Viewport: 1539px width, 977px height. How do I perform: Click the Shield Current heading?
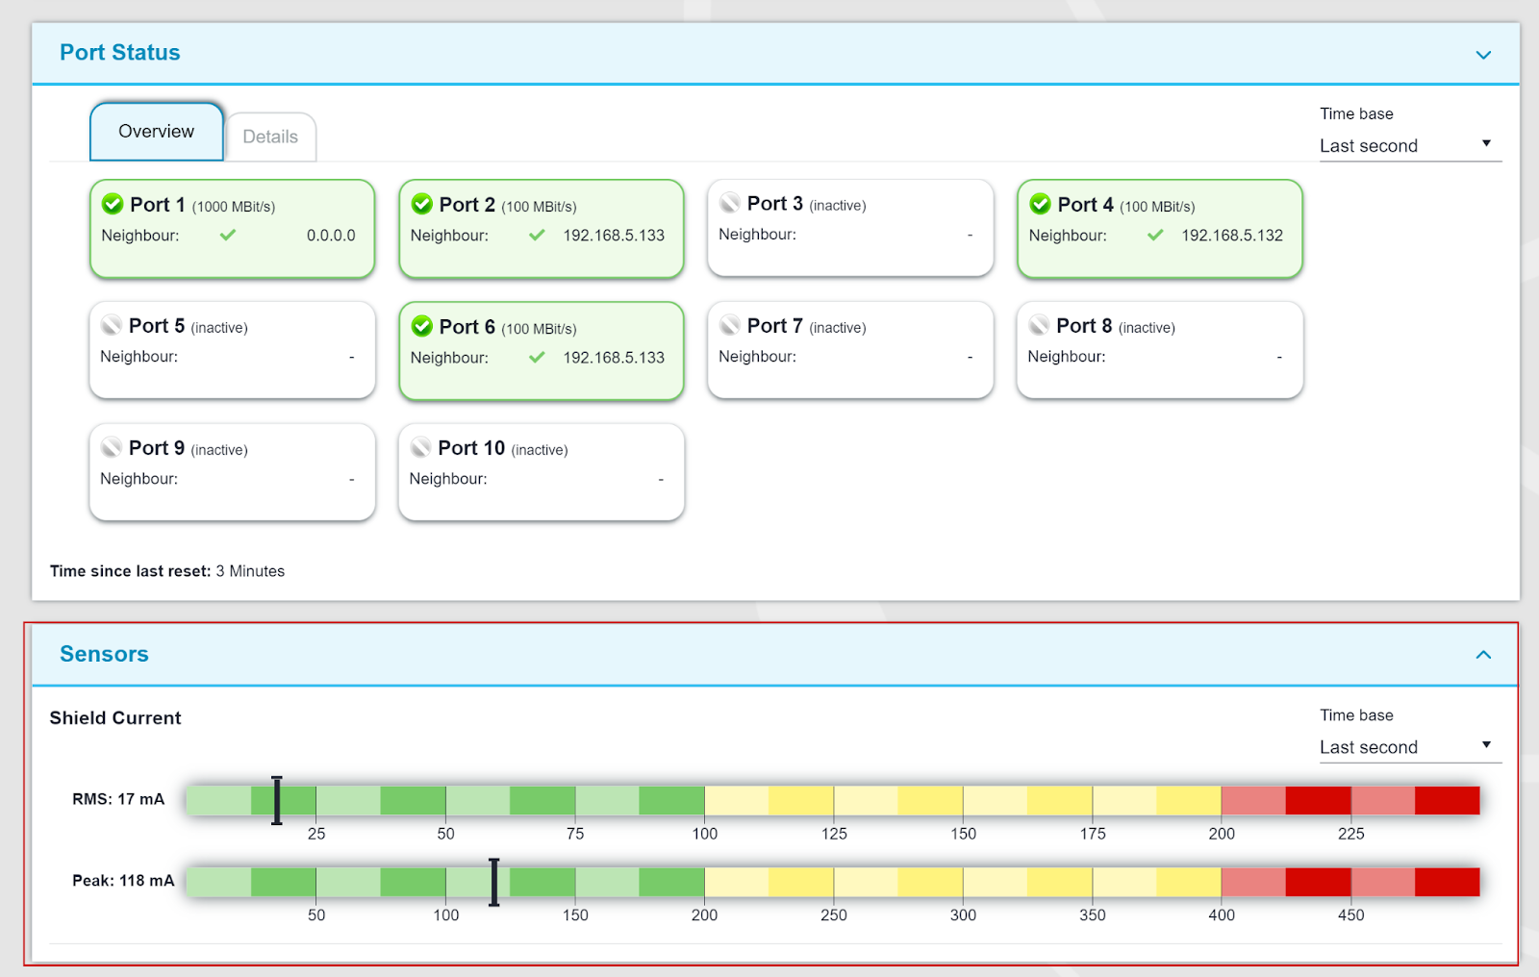pyautogui.click(x=115, y=718)
